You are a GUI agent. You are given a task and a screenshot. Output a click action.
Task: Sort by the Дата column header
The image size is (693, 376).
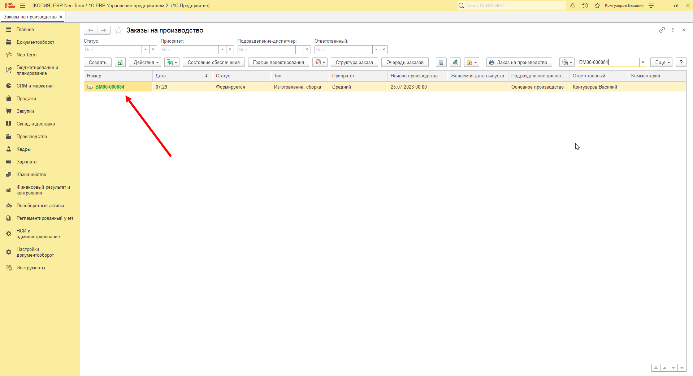[x=182, y=76]
